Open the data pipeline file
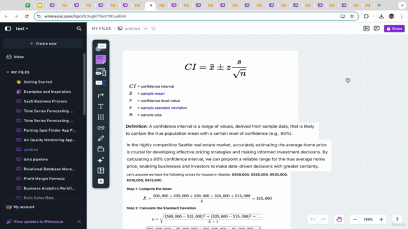Viewport: 408px width, 229px height. point(36,159)
